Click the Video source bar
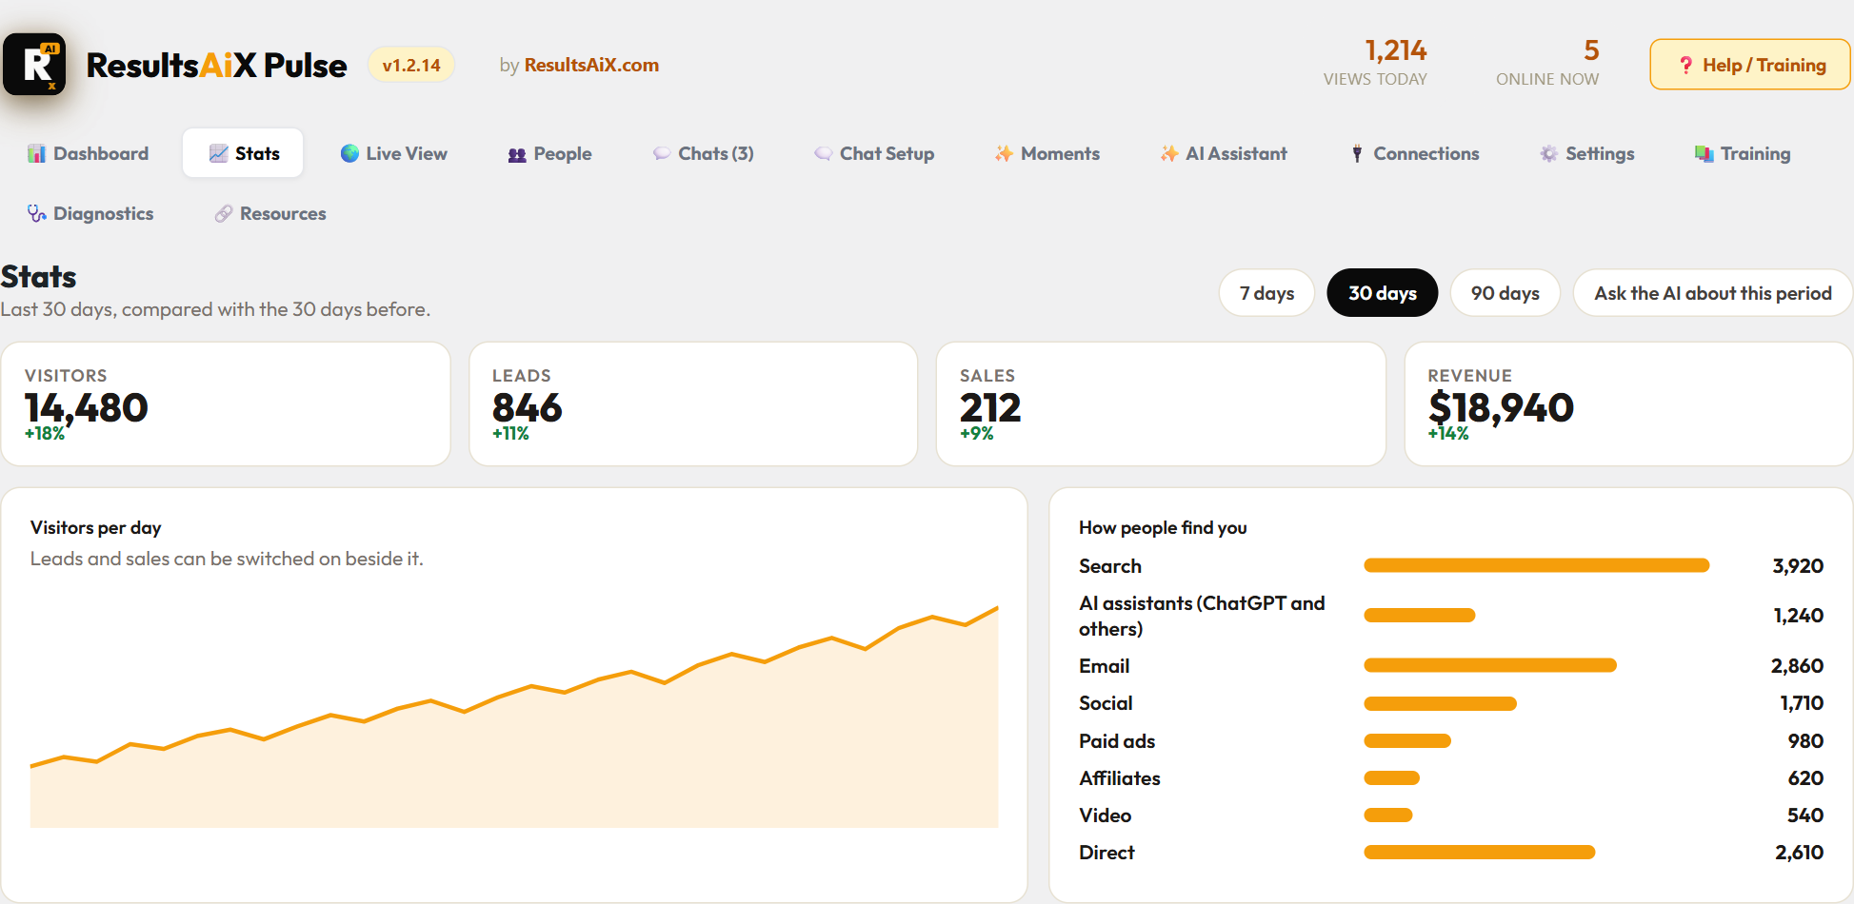 pyautogui.click(x=1388, y=815)
